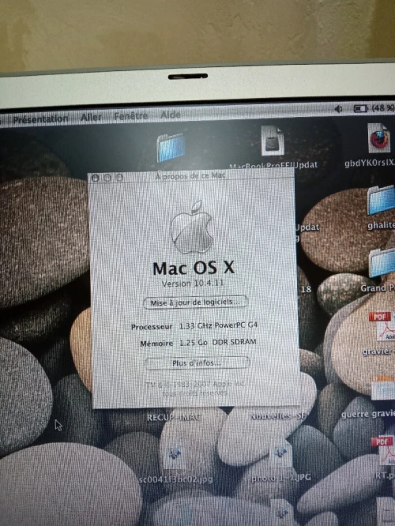Image resolution: width=395 pixels, height=526 pixels.
Task: Close the 'À propos de ce Mac' window
Action: (96, 178)
